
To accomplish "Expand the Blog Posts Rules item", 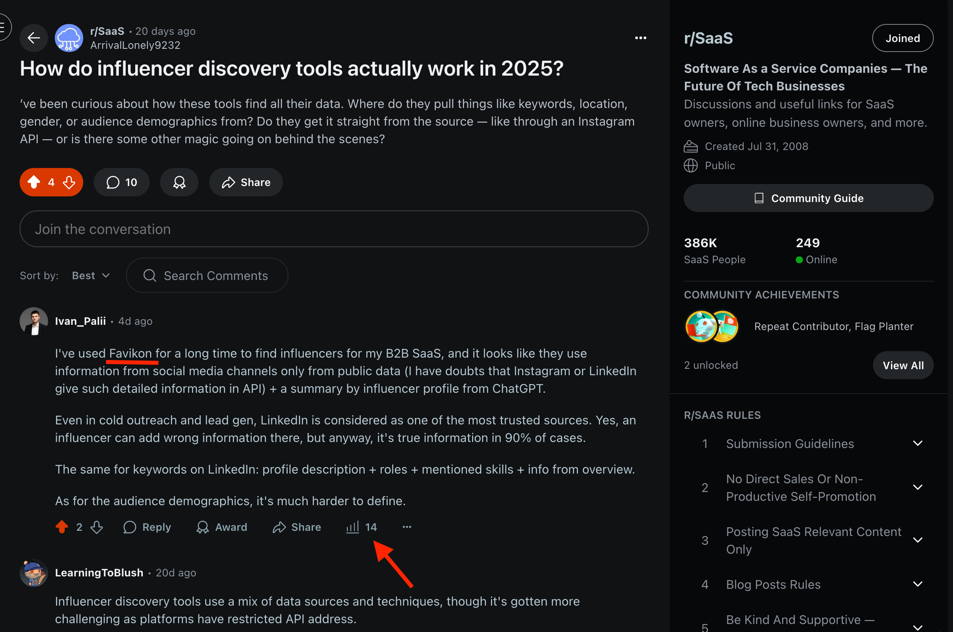I will (917, 584).
